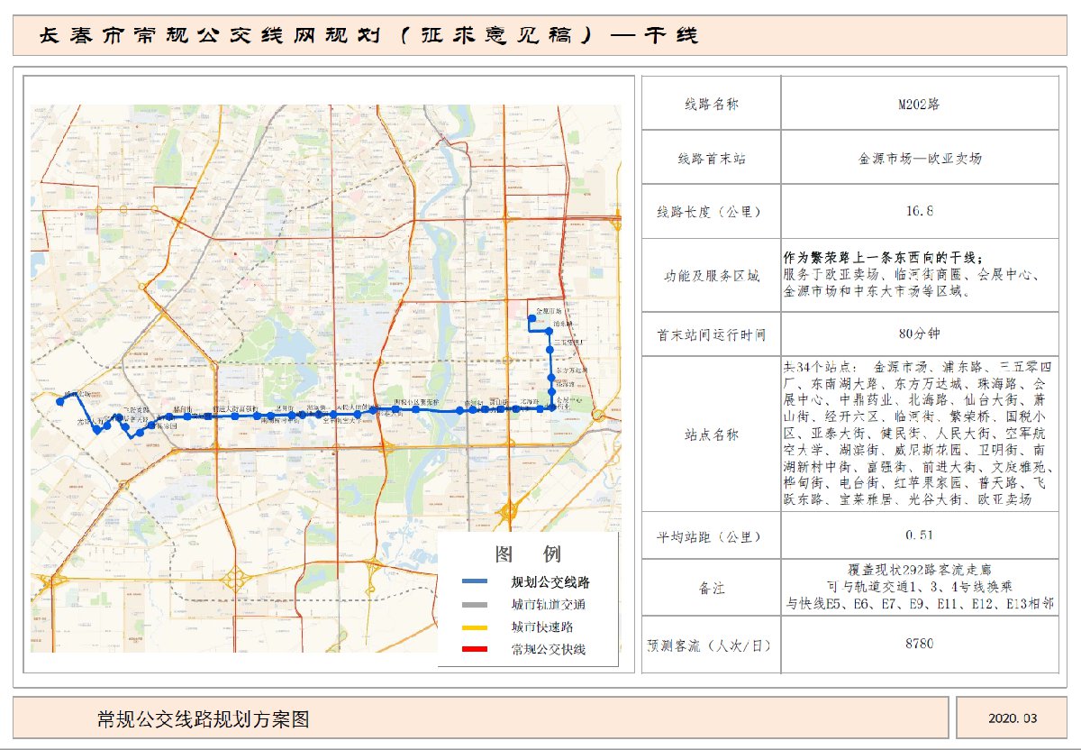This screenshot has width=1081, height=750.
Task: Select the 图例 legend heading
Action: pos(527,553)
